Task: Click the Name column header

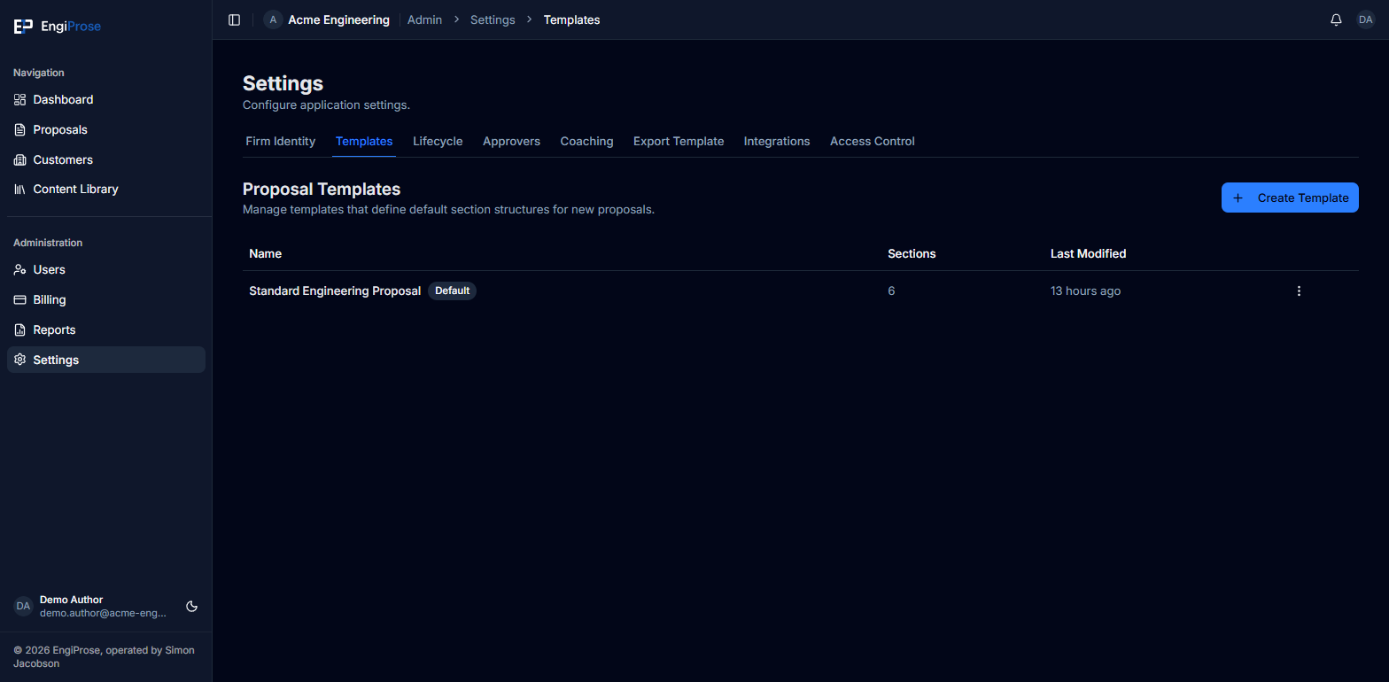Action: coord(265,253)
